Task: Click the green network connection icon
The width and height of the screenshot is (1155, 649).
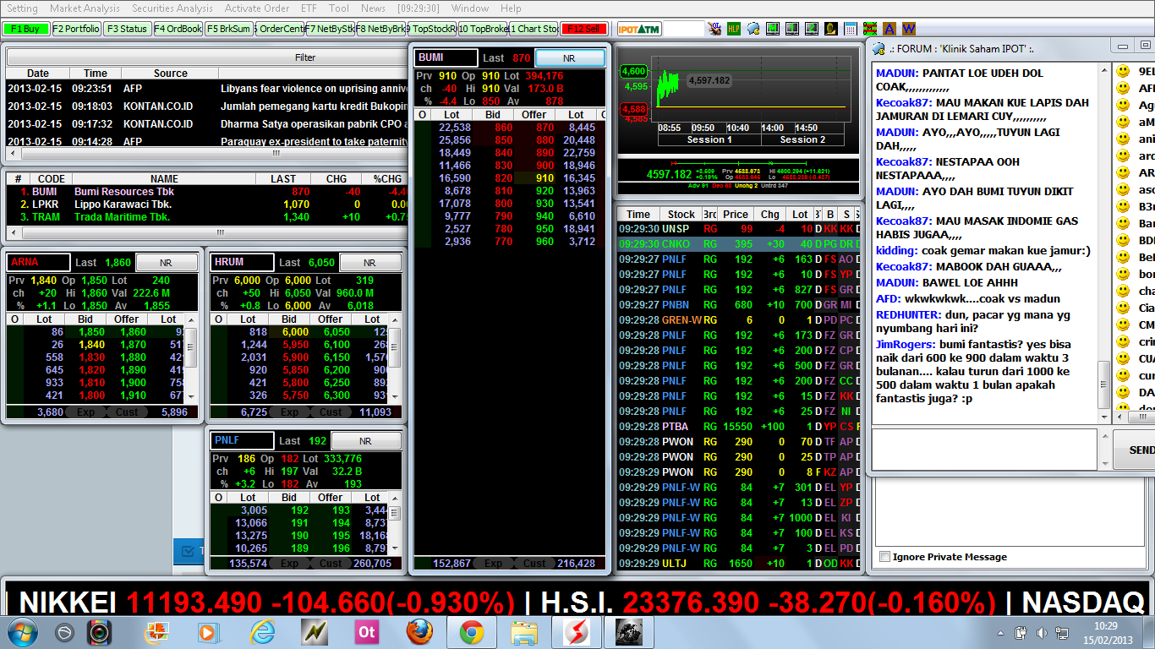Action: (869, 28)
